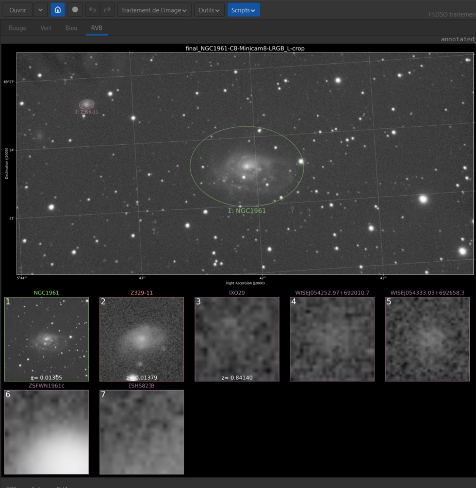Click the redo arrow icon
Screen dimensions: 476x488
point(107,10)
